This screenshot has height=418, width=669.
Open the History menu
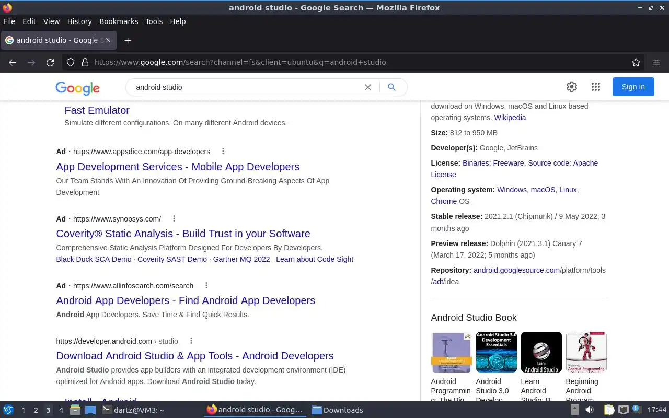(79, 21)
